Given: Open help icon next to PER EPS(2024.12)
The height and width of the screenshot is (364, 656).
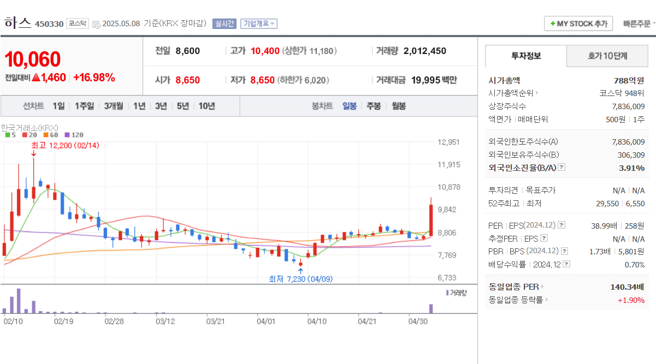Looking at the screenshot, I should [562, 225].
